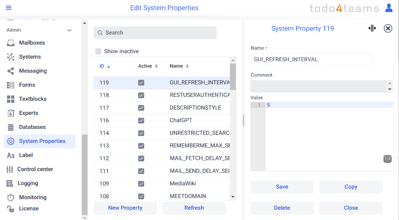Click the vertical panel splitter handle
The image size is (399, 220).
pyautogui.click(x=243, y=120)
